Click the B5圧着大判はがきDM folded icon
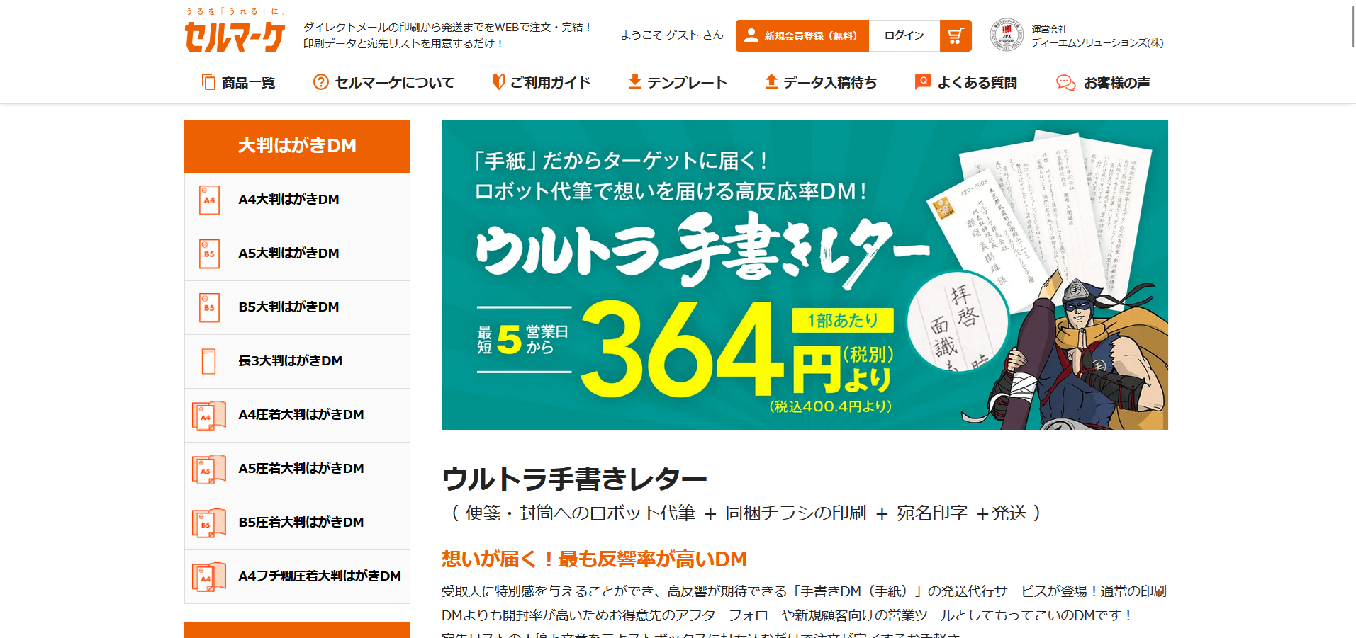Screen dimensions: 1356x638 208,523
